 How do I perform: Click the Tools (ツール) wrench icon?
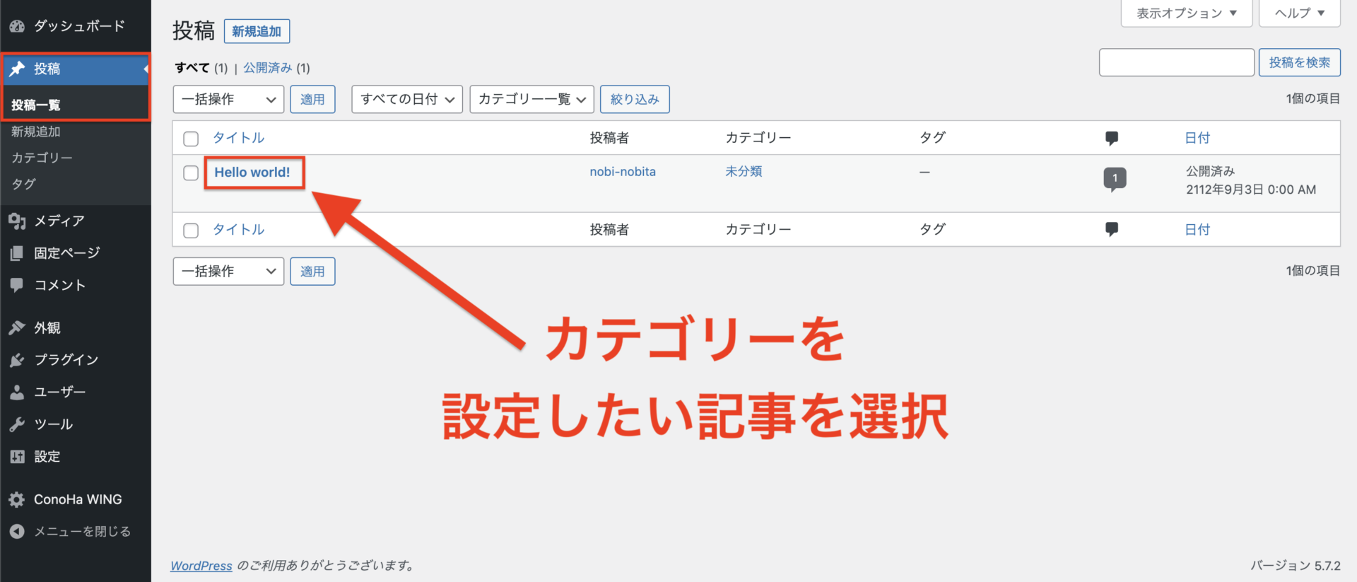17,424
